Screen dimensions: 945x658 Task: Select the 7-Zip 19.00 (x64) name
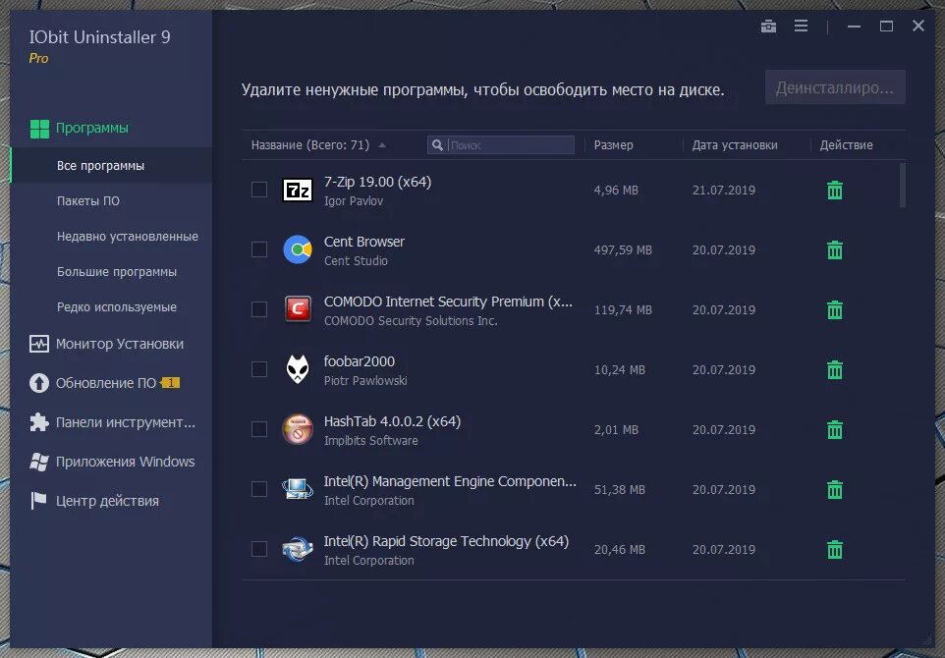pos(378,182)
